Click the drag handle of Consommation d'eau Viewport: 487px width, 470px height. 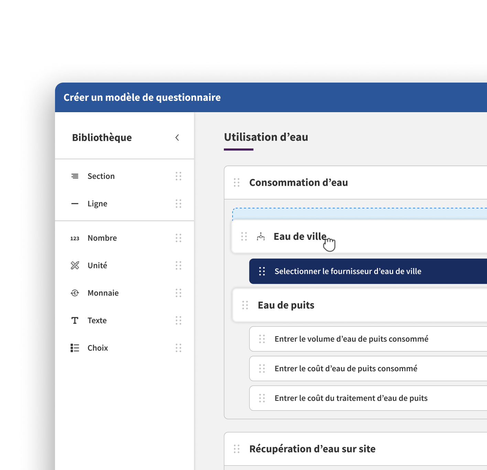[x=237, y=182]
